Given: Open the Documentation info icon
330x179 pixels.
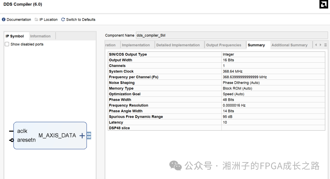Looking at the screenshot, I should 4,19.
